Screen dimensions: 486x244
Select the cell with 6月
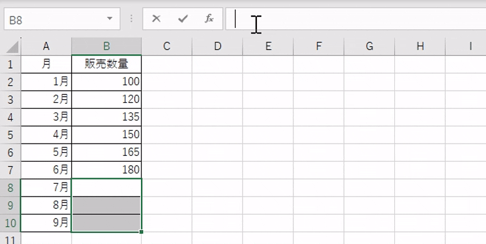coord(46,170)
